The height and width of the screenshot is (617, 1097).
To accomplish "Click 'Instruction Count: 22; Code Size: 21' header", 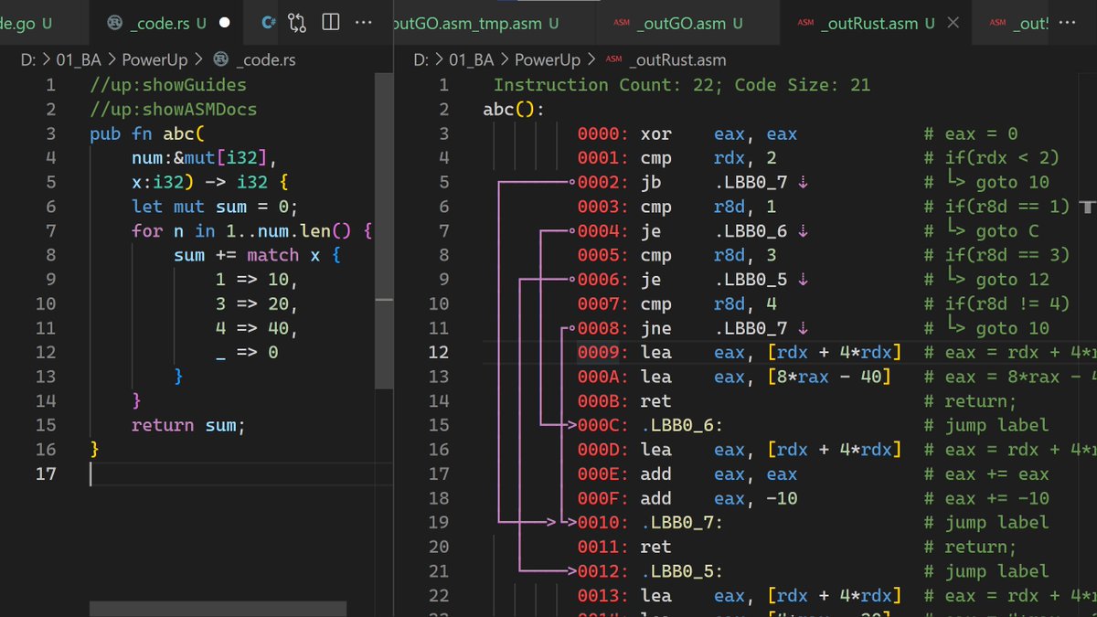I will coord(682,85).
